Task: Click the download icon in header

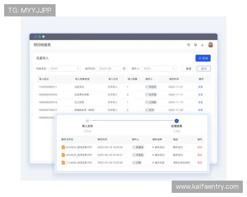Action: (202, 45)
